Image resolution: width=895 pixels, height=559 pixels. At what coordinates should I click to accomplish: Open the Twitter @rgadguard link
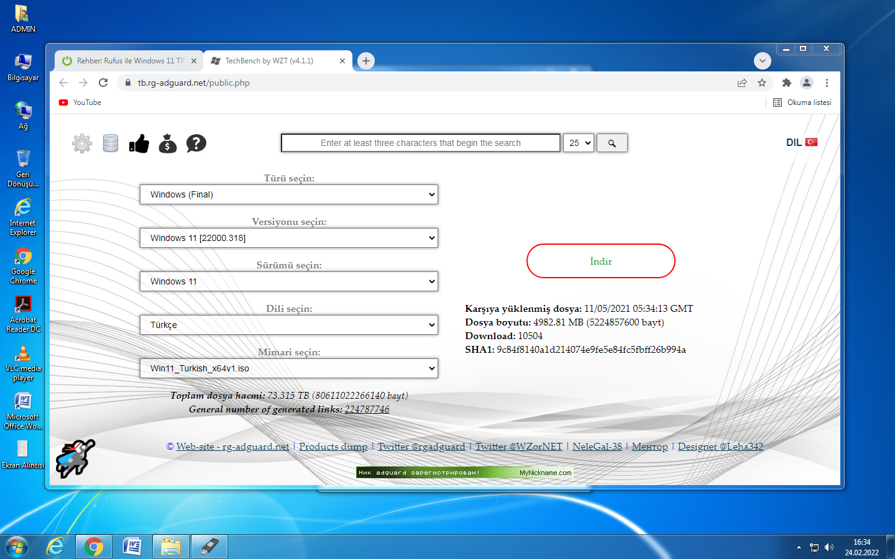click(421, 447)
